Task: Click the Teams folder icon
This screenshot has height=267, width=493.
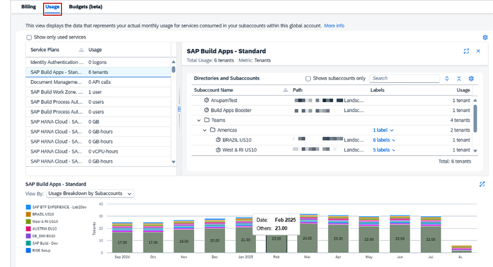Action: [207, 120]
